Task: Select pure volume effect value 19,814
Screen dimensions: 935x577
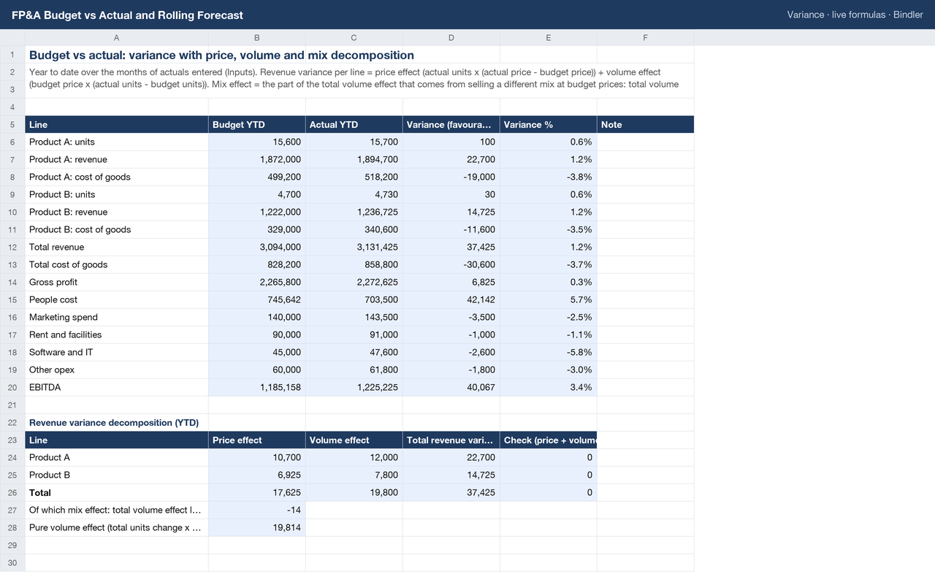Action: coord(257,527)
